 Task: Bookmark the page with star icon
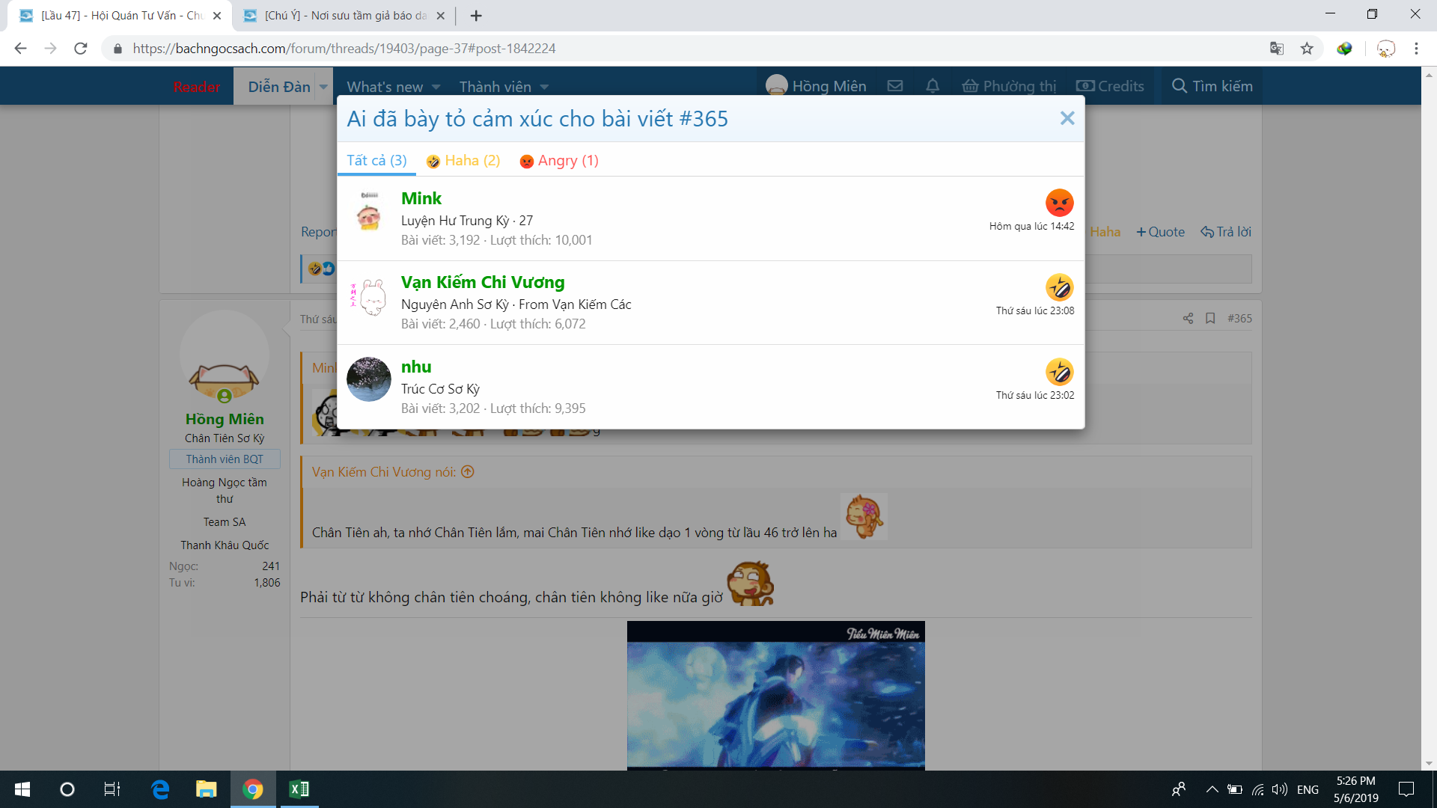click(1307, 49)
